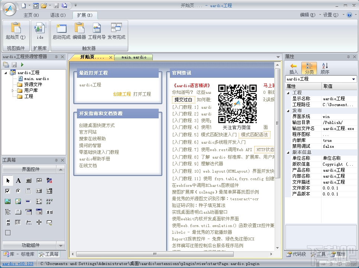The width and height of the screenshot is (359, 268).
Task: Expand the 功能组件 toolbox section arrow
Action: pos(61,245)
